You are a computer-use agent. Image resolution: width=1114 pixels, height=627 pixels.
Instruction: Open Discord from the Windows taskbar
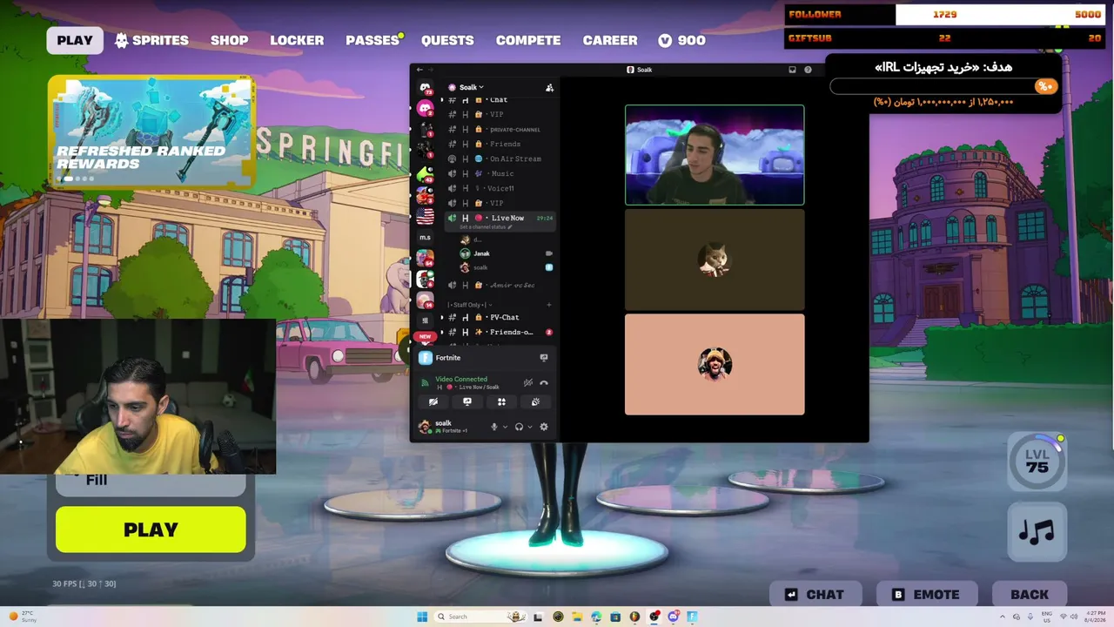[673, 617]
